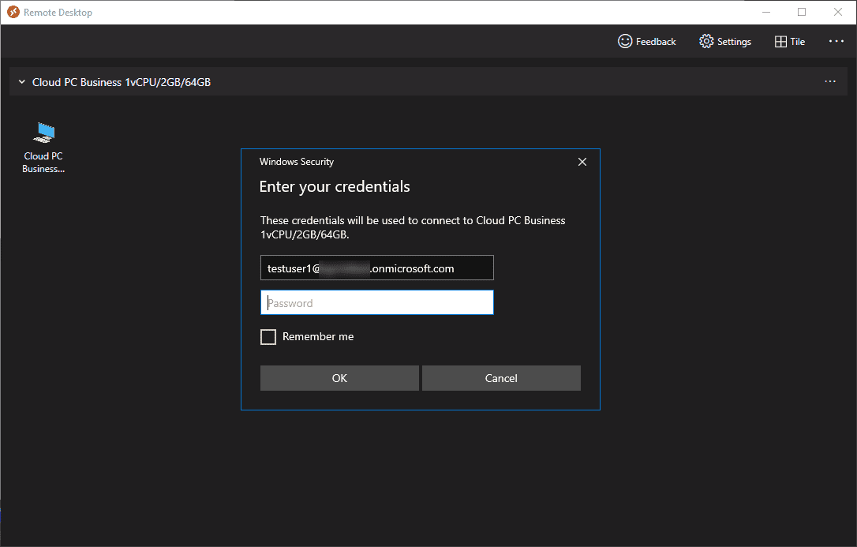The height and width of the screenshot is (547, 857).
Task: Send feedback via the smiley icon
Action: (x=625, y=41)
